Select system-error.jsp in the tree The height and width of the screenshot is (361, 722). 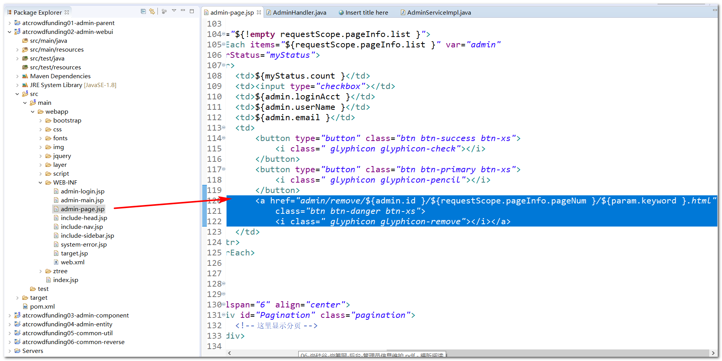[x=84, y=245]
